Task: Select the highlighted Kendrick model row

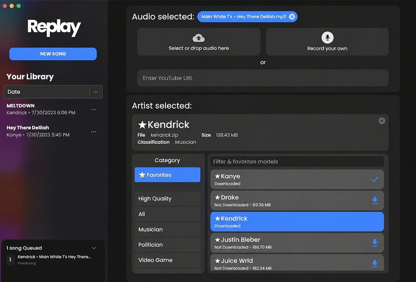Action: click(297, 222)
